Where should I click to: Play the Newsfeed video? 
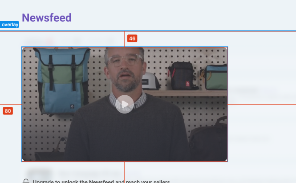[x=125, y=104]
